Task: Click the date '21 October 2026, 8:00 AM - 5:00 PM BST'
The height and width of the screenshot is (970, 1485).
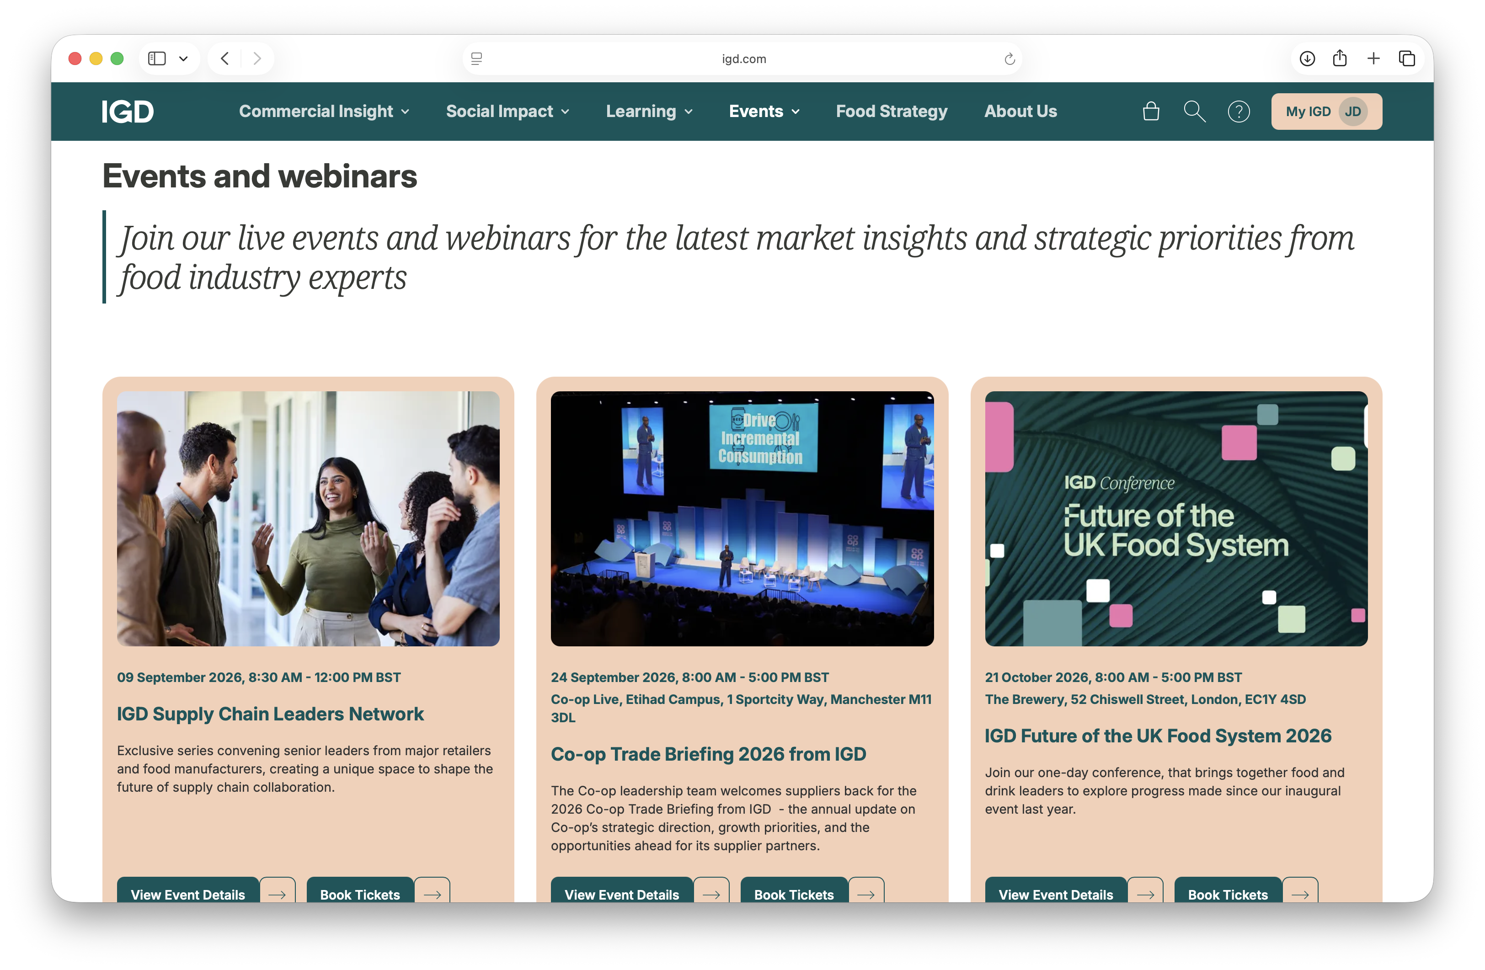Action: click(1113, 677)
